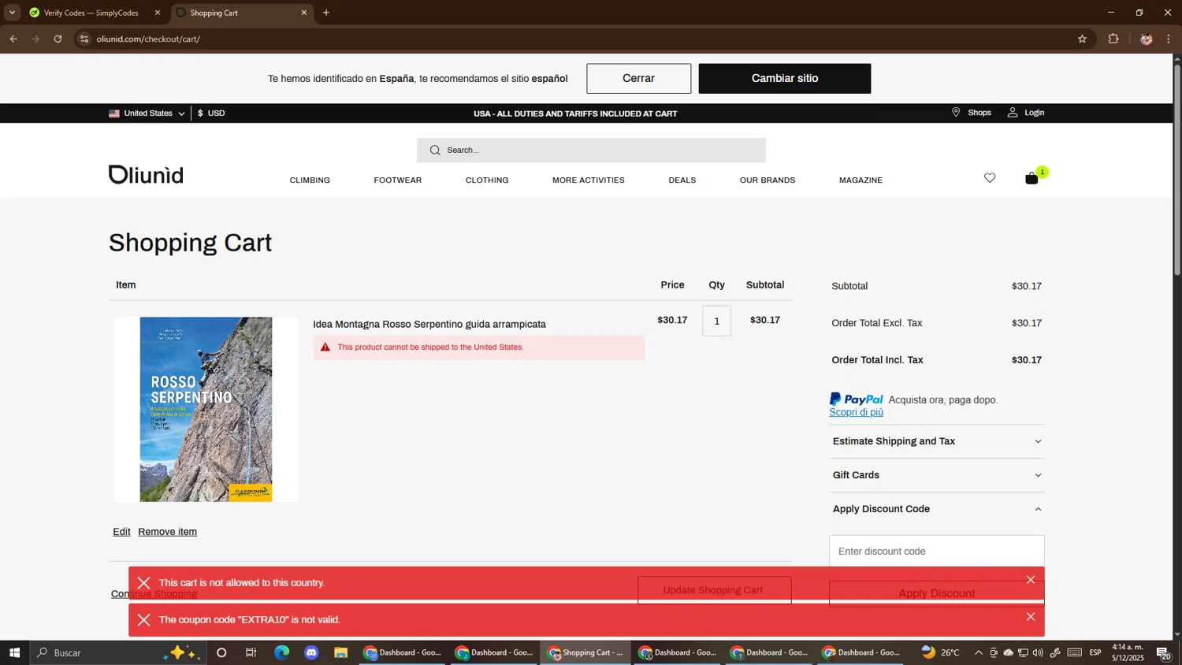Open the MORE ACTIVITIES menu

pos(589,180)
